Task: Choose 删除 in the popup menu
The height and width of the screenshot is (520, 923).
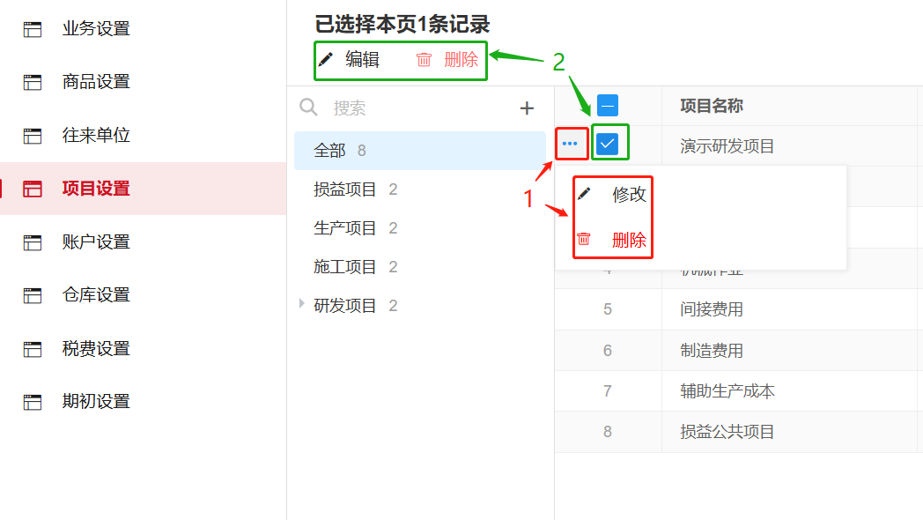Action: pos(629,240)
